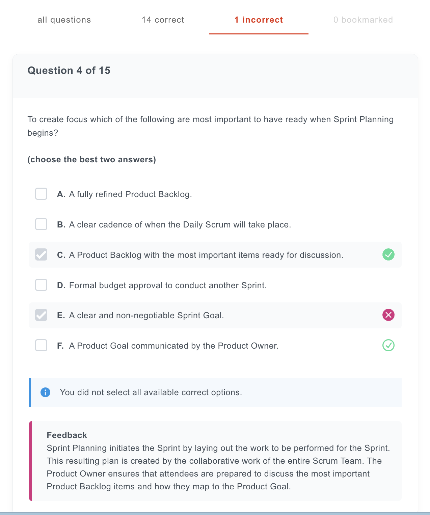Click the Feedback explanation panel
This screenshot has height=515, width=430.
coord(215,461)
